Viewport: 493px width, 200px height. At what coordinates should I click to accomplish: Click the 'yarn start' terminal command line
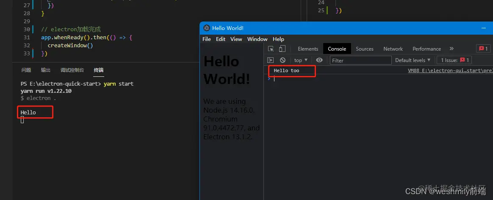point(77,84)
